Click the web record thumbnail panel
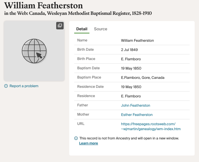This screenshot has width=199, height=162. pos(34,51)
